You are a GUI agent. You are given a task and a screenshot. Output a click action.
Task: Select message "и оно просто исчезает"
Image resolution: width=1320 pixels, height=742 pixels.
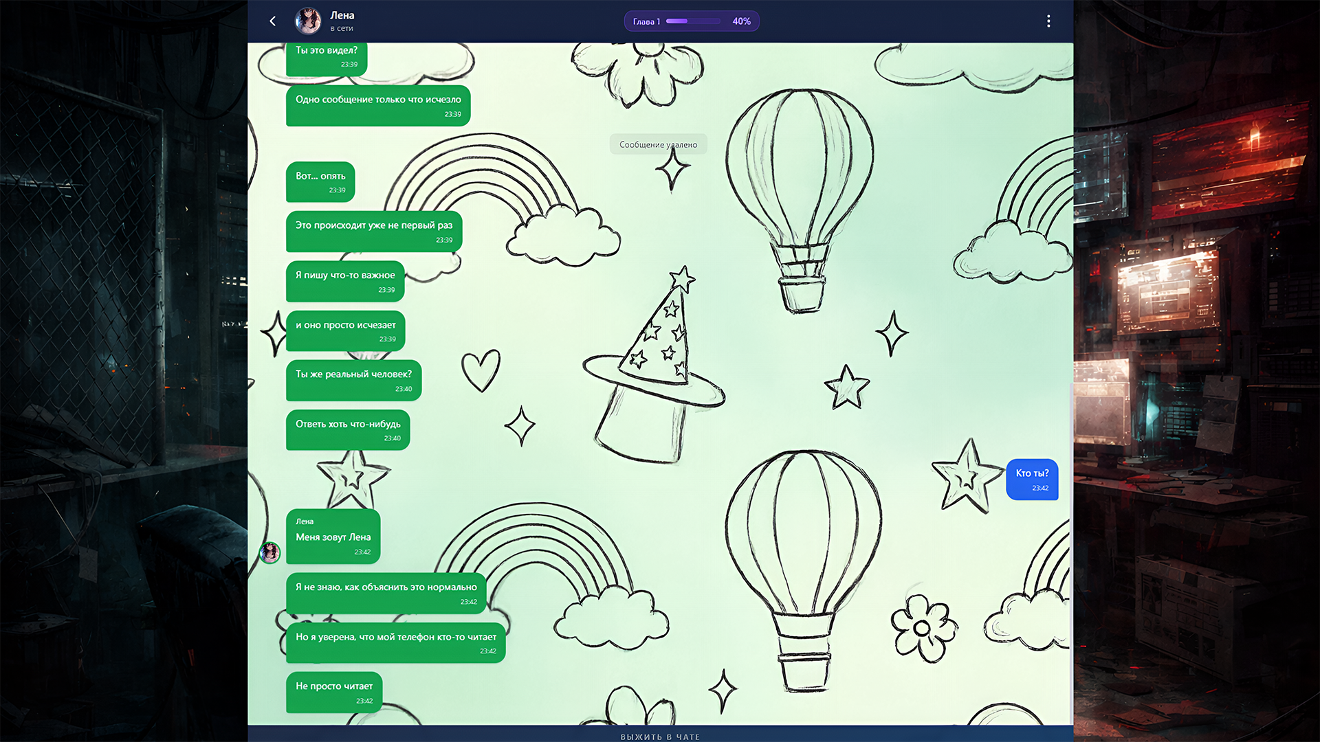click(346, 331)
